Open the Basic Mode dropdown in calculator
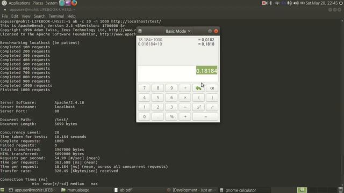Screen dimensions: 344x193 (x=178, y=31)
